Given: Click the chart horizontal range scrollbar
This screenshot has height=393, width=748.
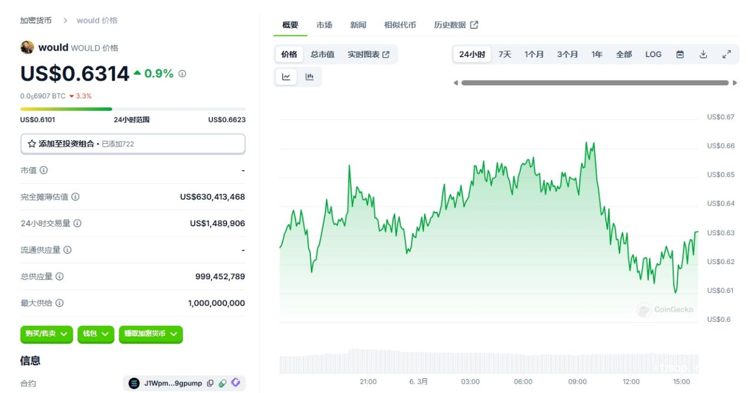Looking at the screenshot, I should click(595, 83).
